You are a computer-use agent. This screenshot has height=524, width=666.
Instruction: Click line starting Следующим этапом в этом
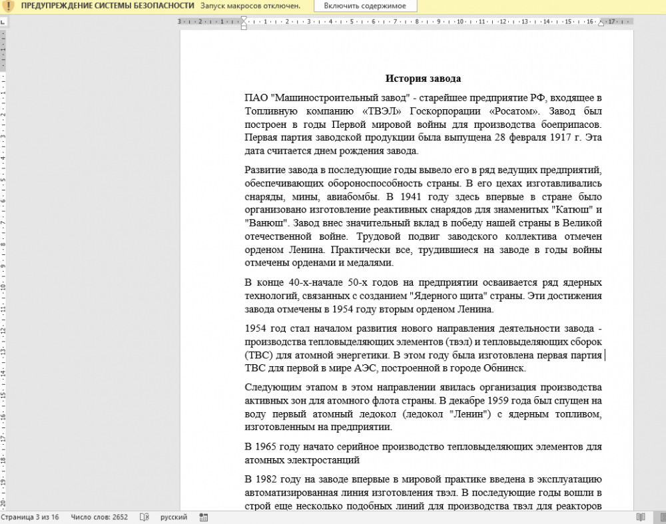click(423, 388)
